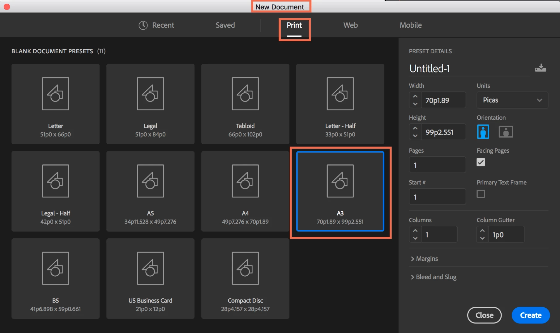The height and width of the screenshot is (333, 560).
Task: Switch to the Saved tab
Action: tap(225, 25)
